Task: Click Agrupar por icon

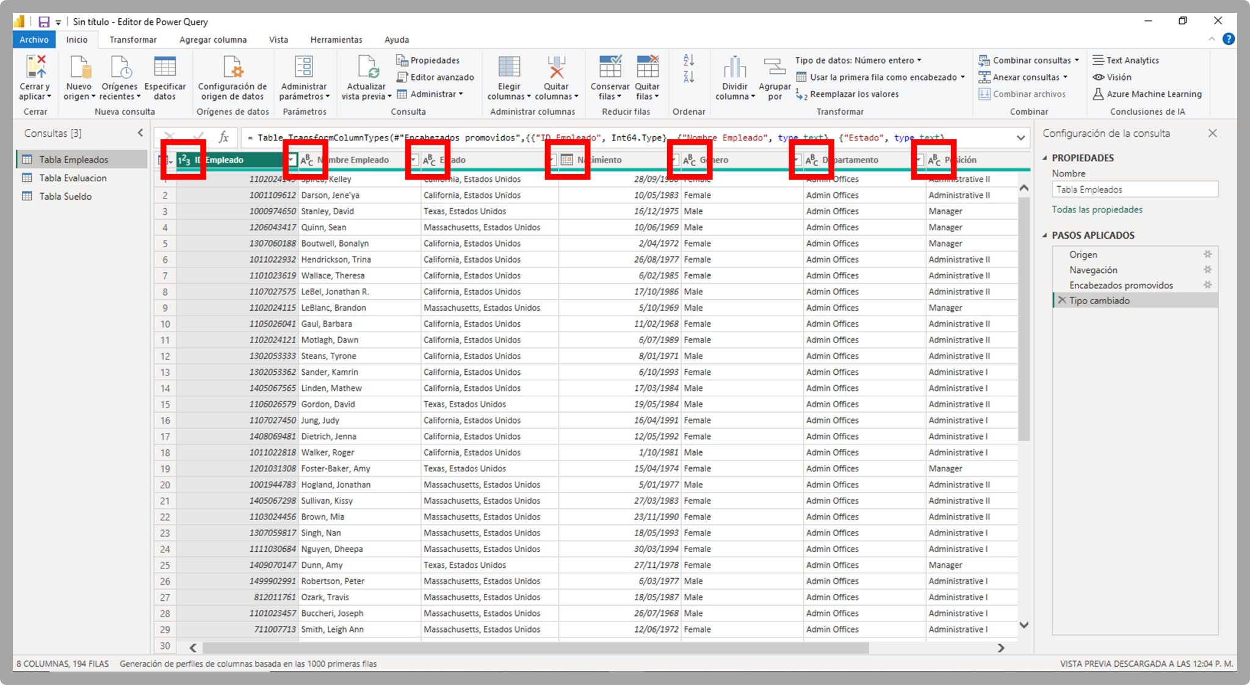Action: click(775, 67)
